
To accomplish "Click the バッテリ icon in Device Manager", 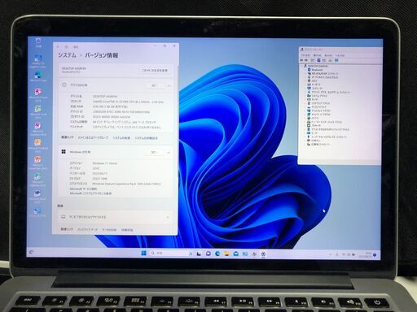I will point(309,119).
